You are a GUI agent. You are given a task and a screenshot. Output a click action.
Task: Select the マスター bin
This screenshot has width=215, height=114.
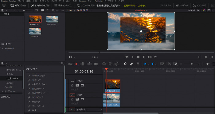tap(7, 14)
